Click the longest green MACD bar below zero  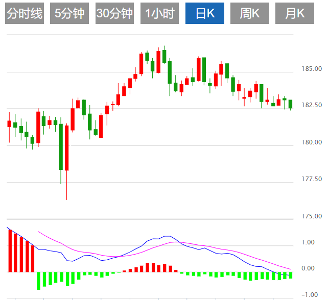[38, 281]
